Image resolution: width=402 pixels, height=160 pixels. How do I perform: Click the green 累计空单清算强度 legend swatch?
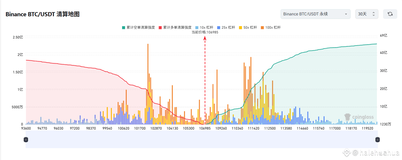click(123, 28)
